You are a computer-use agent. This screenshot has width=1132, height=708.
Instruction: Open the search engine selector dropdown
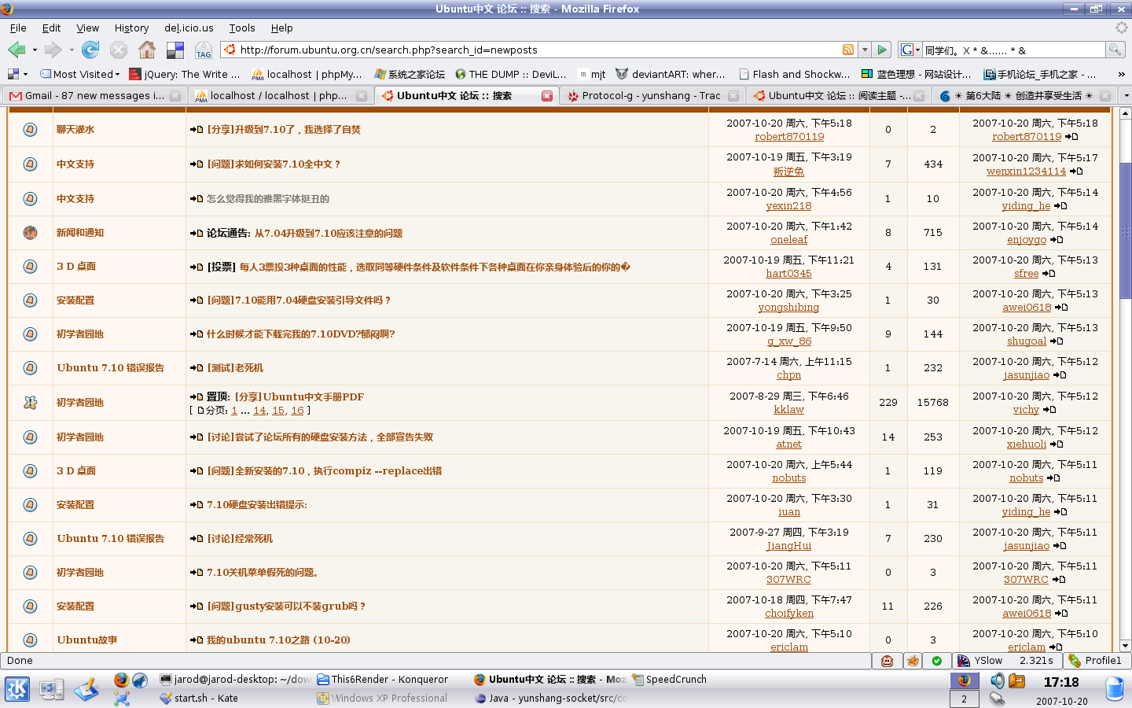click(x=910, y=50)
